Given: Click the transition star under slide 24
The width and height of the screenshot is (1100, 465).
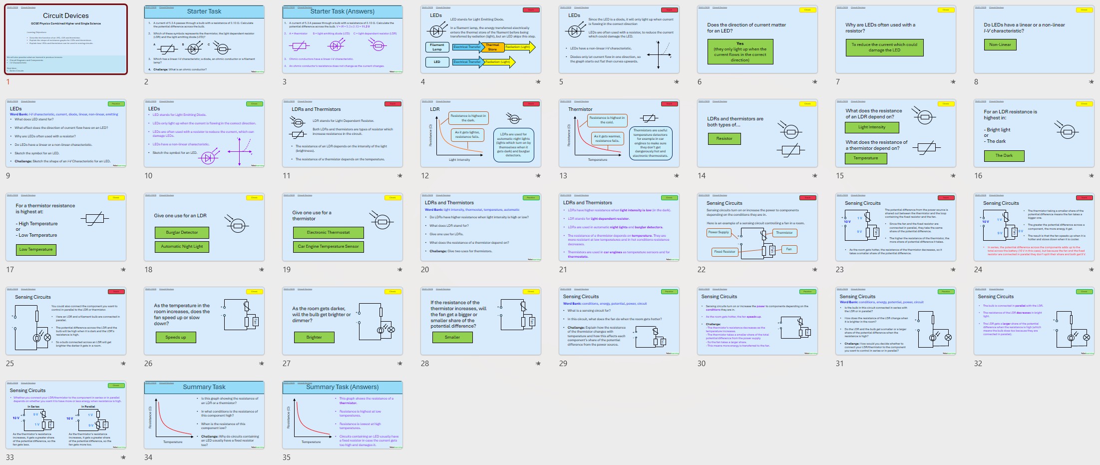Looking at the screenshot, I should [1091, 270].
